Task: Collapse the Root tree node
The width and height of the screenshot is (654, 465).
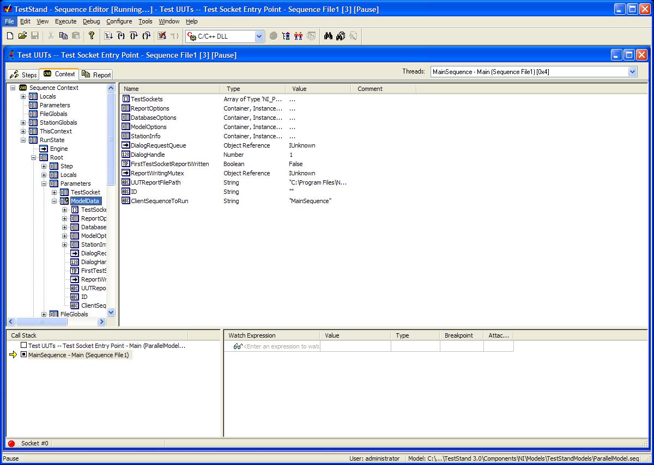Action: click(33, 157)
